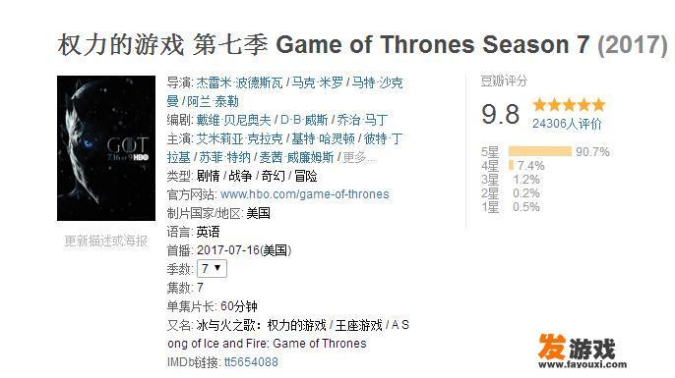Open writer D·B·威斯 link

click(304, 120)
